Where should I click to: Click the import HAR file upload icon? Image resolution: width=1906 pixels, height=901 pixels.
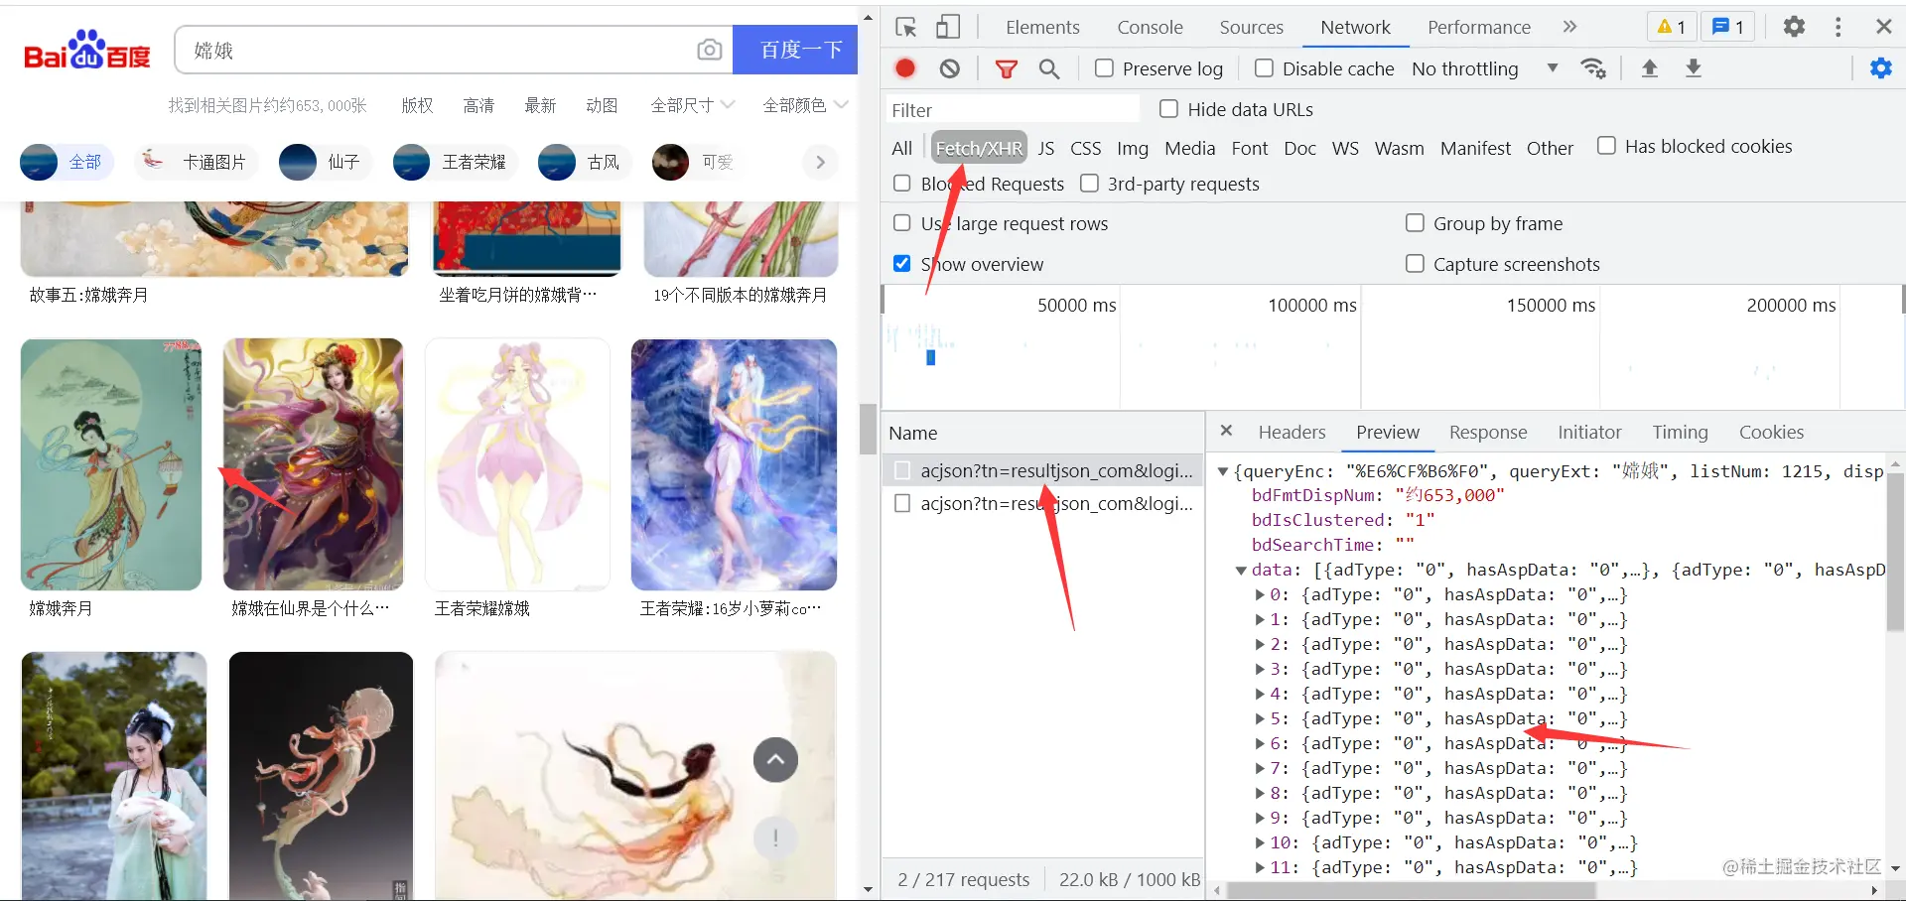[1649, 68]
